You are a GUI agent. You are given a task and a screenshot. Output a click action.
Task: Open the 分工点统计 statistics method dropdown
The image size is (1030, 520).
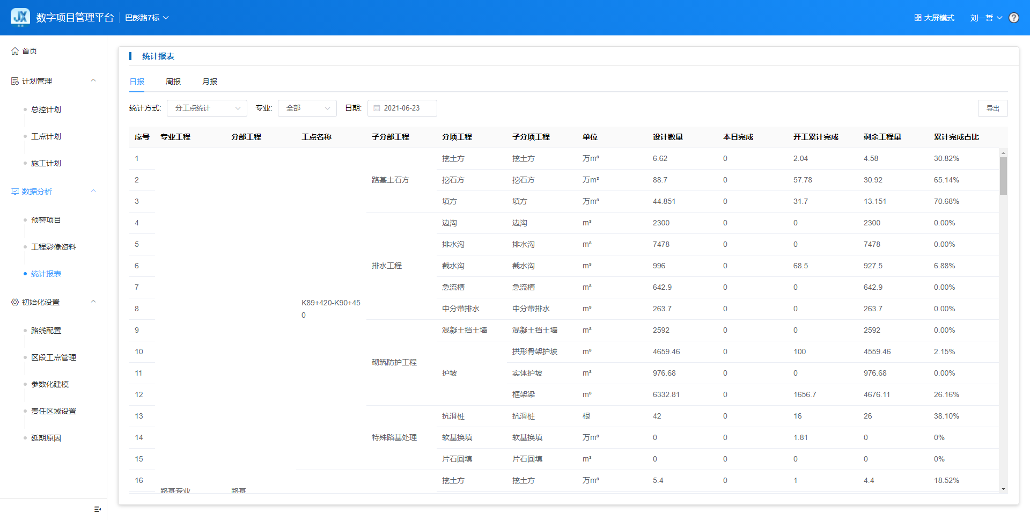point(207,108)
